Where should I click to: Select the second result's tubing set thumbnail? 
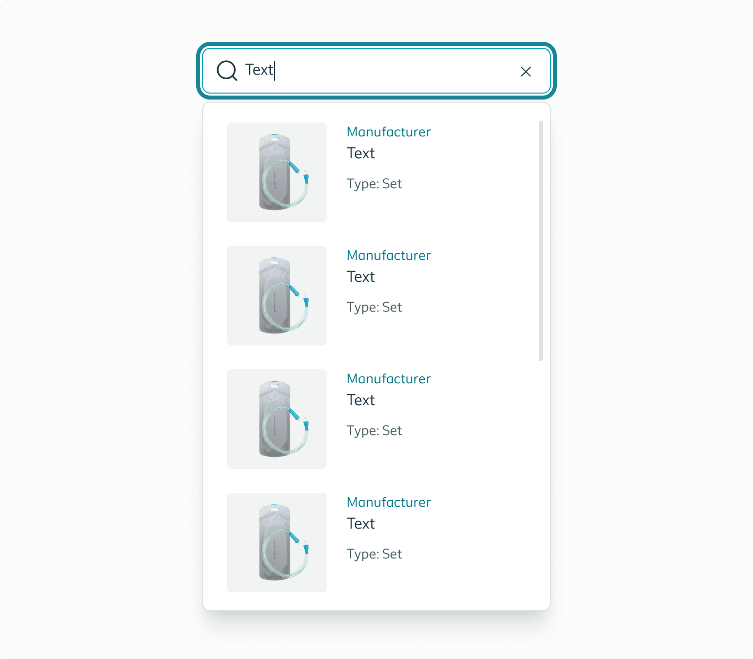(277, 295)
